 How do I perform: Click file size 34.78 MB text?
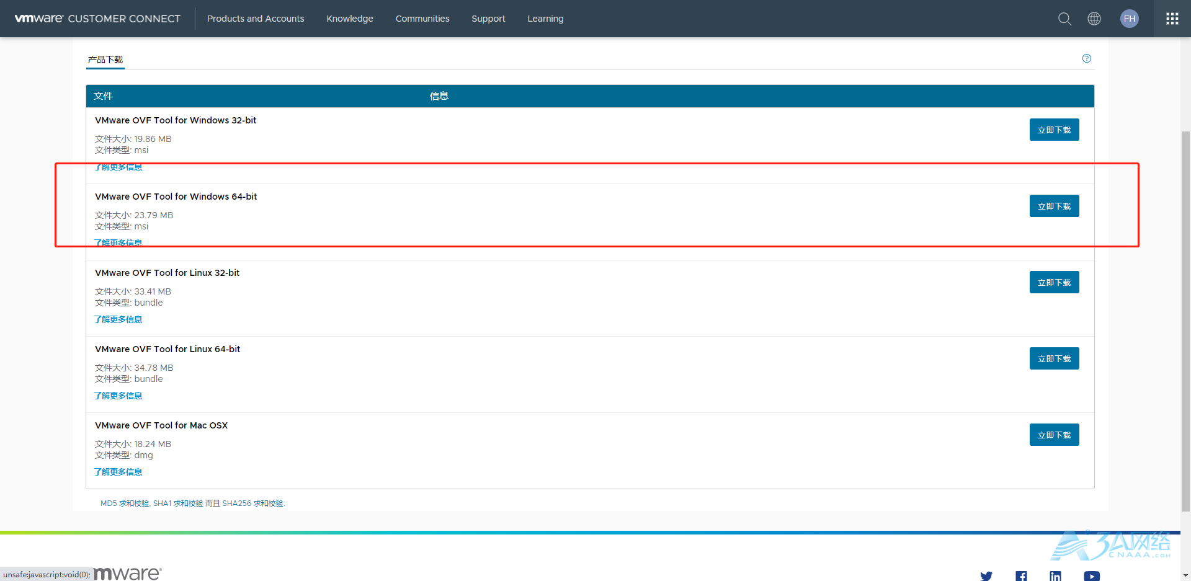(x=154, y=368)
